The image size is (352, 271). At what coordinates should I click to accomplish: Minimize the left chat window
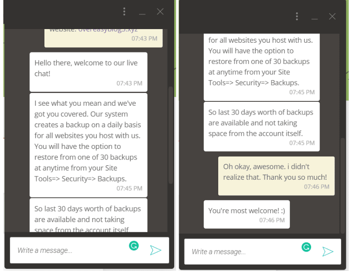(x=142, y=12)
